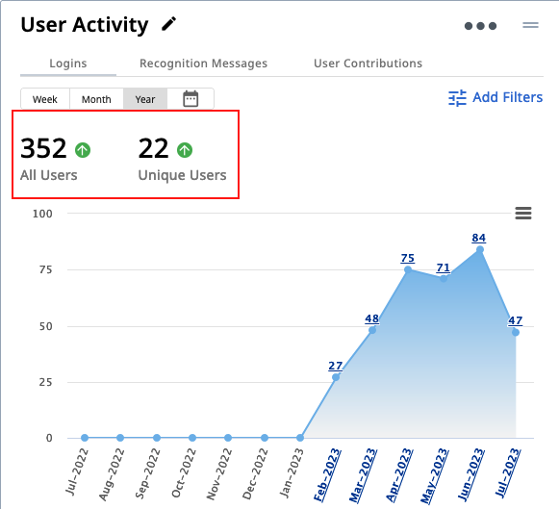Click the 352 All Users count
Image resolution: width=559 pixels, height=509 pixels.
pos(43,148)
